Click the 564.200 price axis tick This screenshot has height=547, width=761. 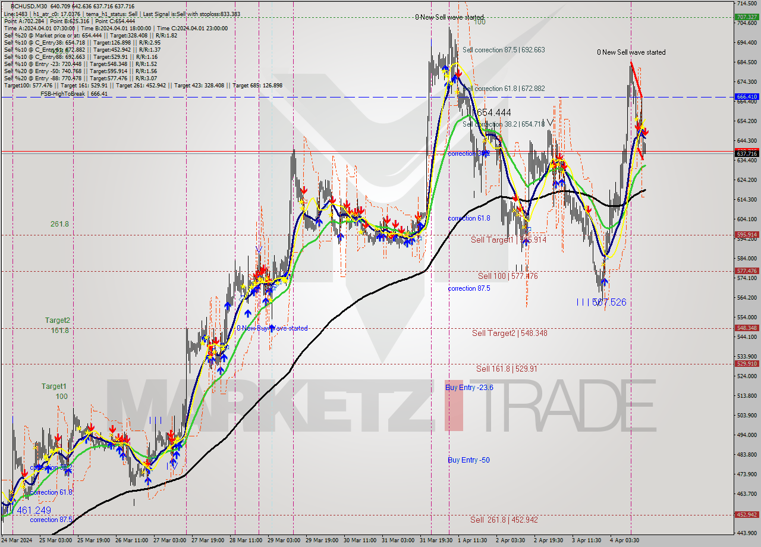point(747,298)
